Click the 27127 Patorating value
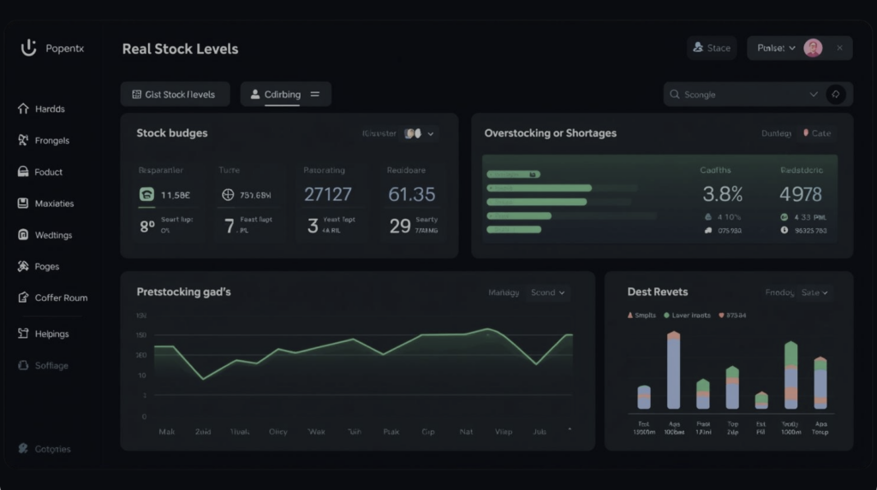The width and height of the screenshot is (877, 490). (x=328, y=194)
